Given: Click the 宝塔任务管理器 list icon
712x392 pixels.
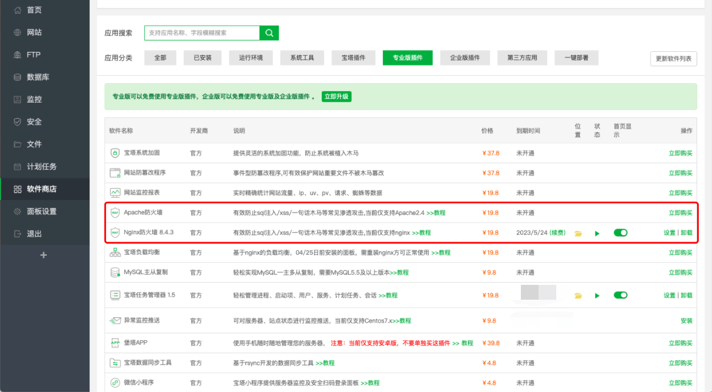Looking at the screenshot, I should click(115, 295).
